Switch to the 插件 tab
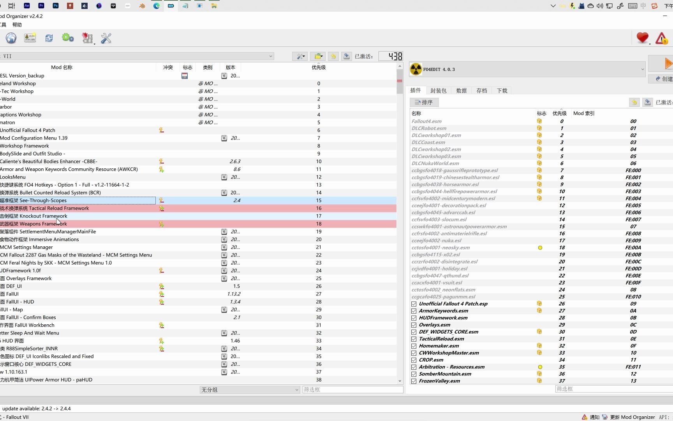The image size is (673, 421). (x=416, y=90)
